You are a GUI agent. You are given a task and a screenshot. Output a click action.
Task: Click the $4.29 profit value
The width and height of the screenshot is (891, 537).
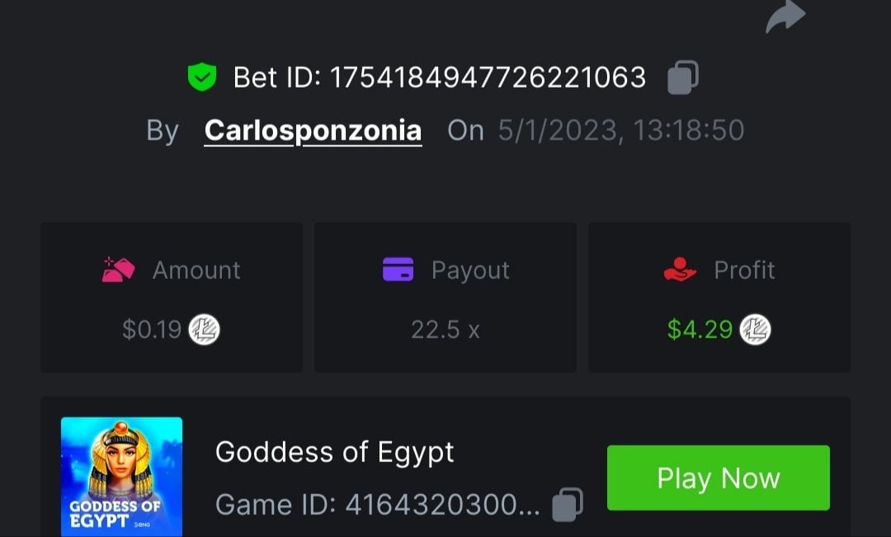click(700, 330)
